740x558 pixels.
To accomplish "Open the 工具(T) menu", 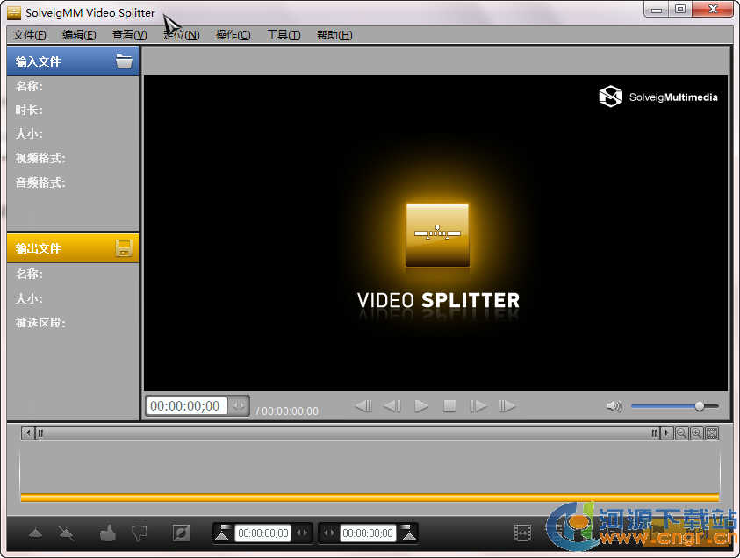I will pyautogui.click(x=283, y=35).
